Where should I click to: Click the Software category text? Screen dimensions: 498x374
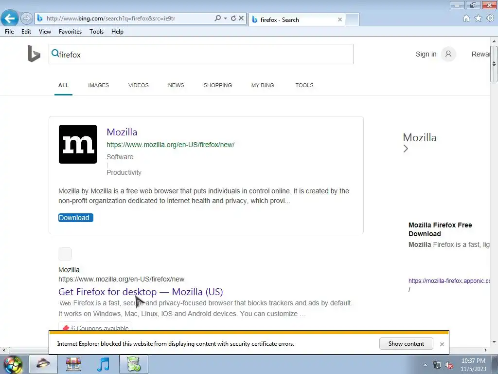[120, 157]
